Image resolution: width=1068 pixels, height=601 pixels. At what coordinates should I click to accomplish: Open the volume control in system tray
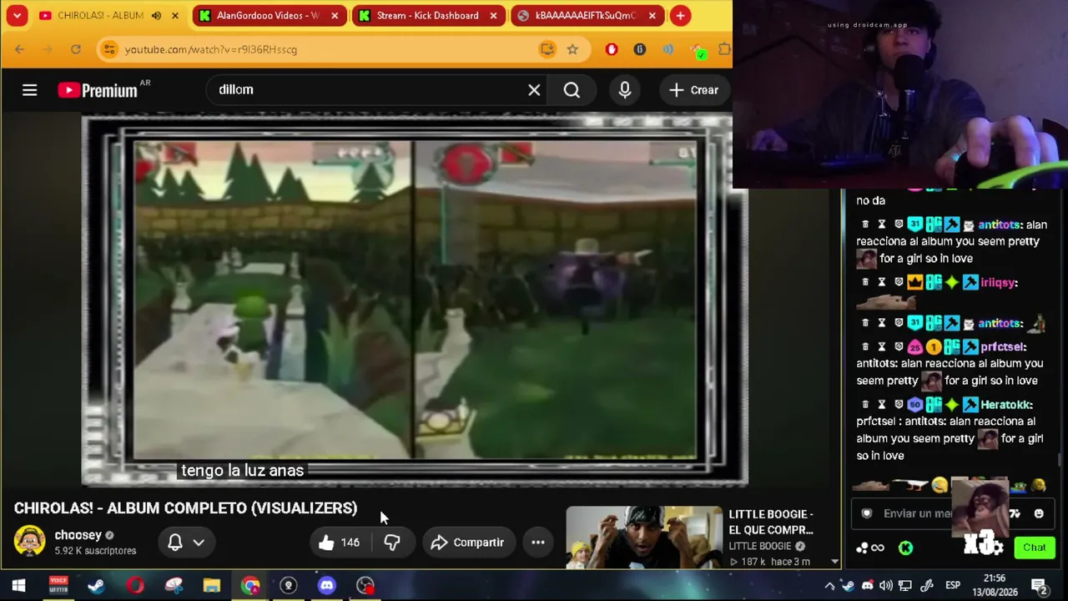coord(886,585)
